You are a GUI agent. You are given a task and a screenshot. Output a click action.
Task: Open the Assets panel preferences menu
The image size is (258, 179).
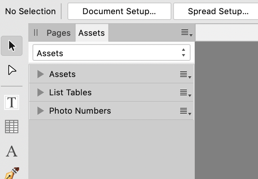pyautogui.click(x=186, y=32)
